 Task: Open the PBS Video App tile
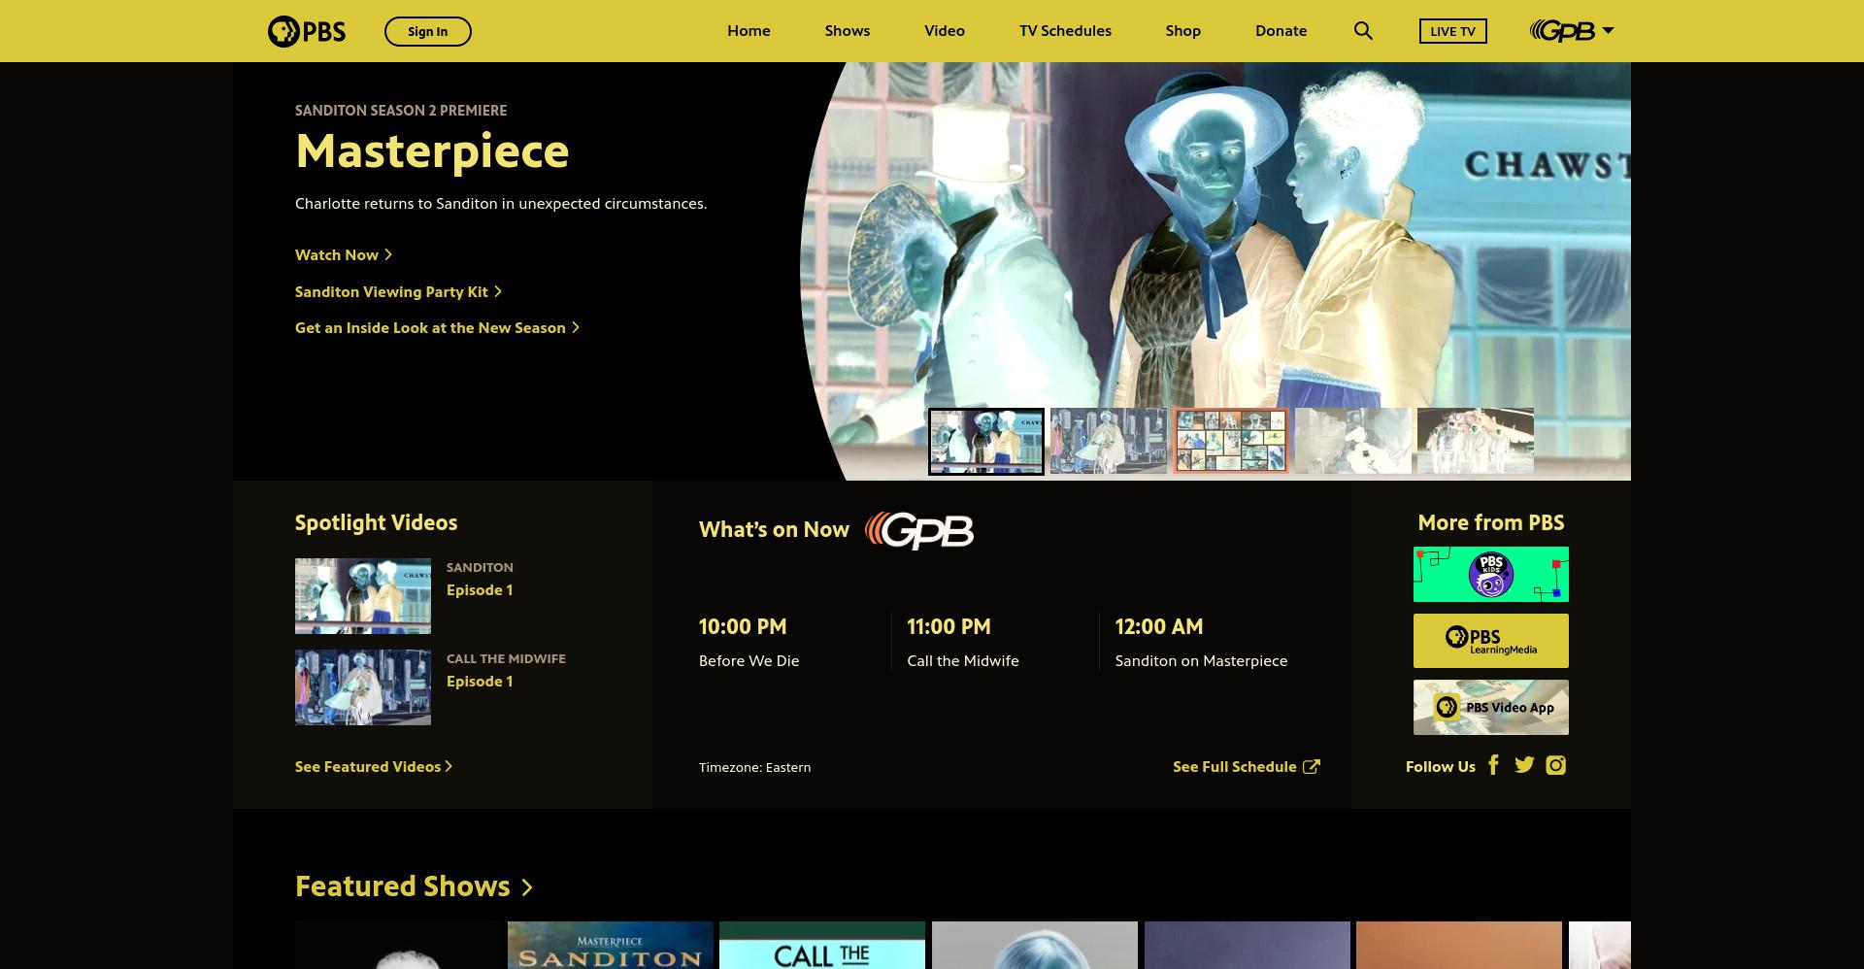coord(1490,707)
